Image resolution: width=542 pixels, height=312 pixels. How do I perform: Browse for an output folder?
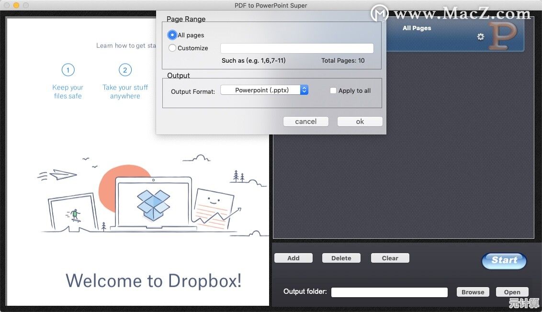coord(473,292)
